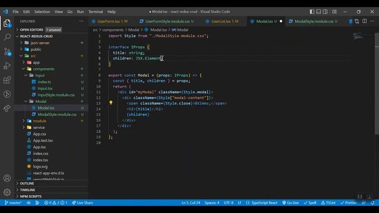Open the Extensions view icon
This screenshot has height=213, width=379.
tap(7, 80)
